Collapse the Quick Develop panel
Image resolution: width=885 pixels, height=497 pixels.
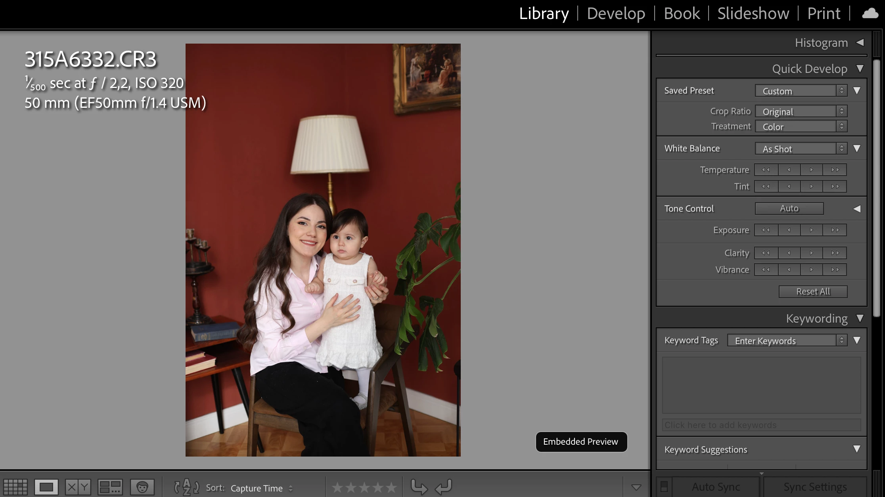pos(860,69)
